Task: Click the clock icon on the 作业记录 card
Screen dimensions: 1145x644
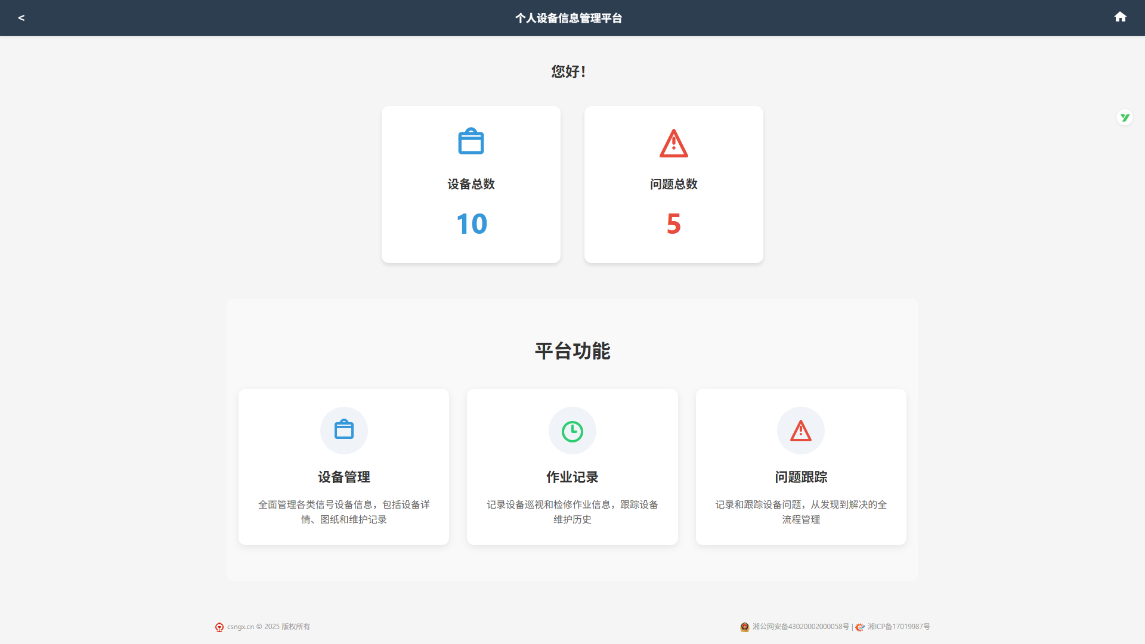Action: [572, 430]
